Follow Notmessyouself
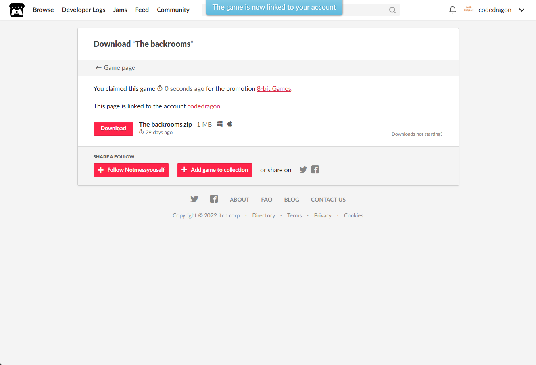The image size is (536, 365). 131,170
